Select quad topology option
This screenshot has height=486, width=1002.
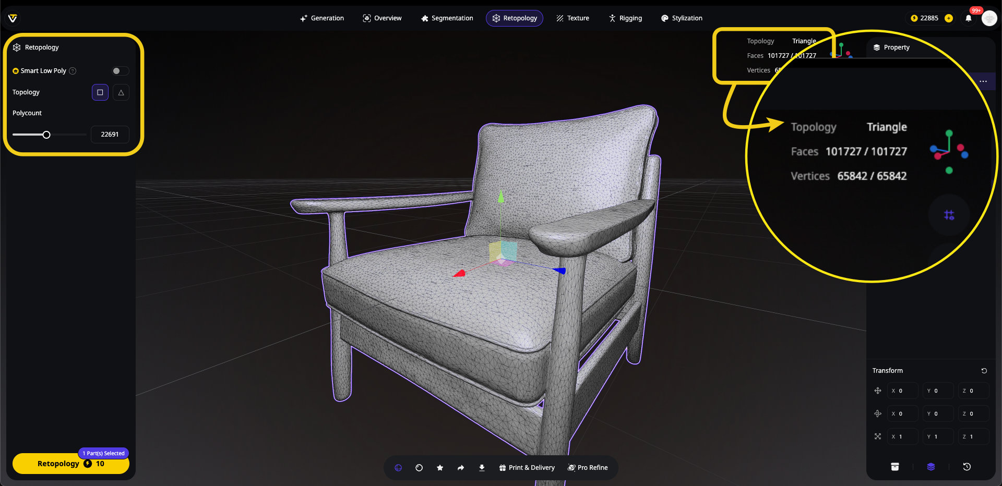100,92
